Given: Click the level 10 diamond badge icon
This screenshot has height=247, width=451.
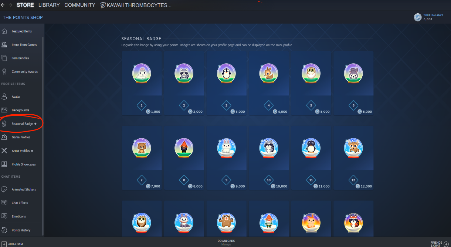Looking at the screenshot, I should pyautogui.click(x=269, y=180).
